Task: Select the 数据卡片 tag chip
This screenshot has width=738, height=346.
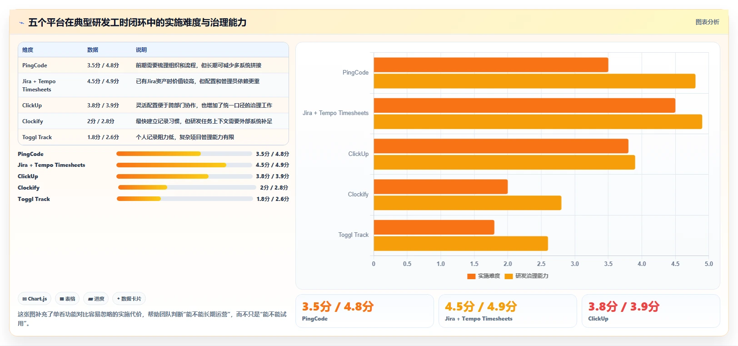Action: point(129,299)
